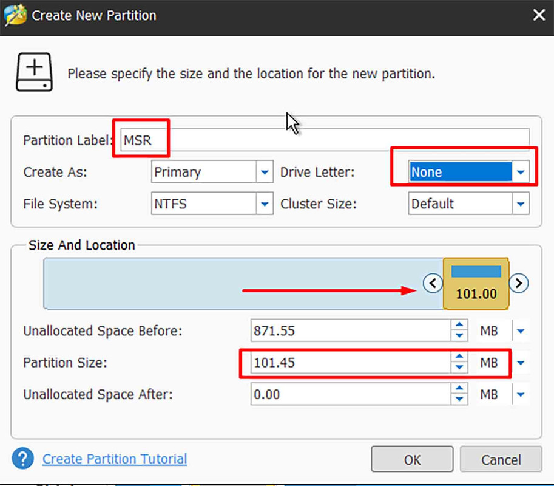554x486 pixels.
Task: Decrease Unallocated Space Before value
Action: pos(459,336)
